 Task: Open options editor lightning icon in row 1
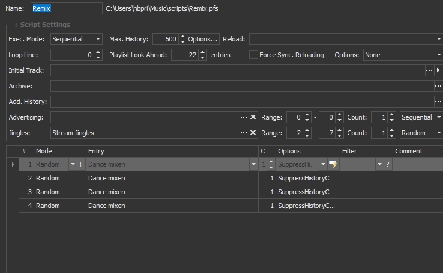(x=333, y=164)
